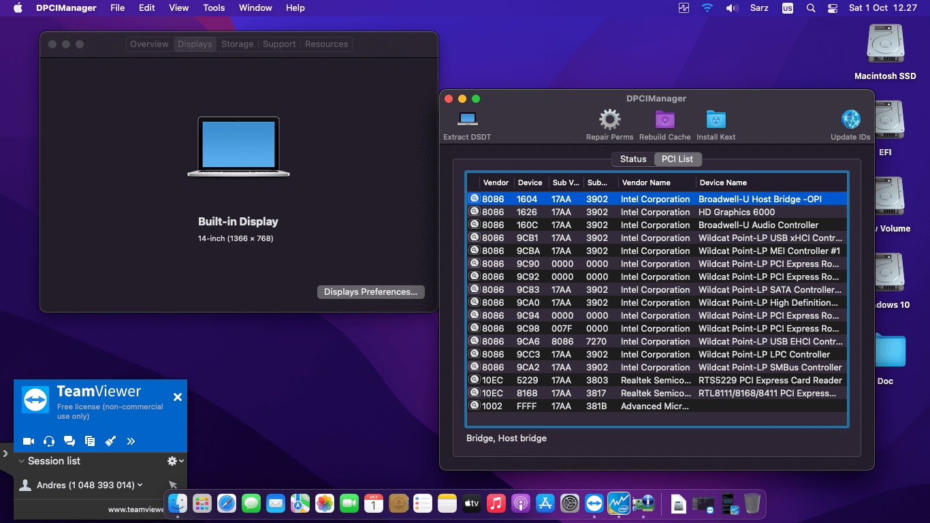Screen dimensions: 930x523
Task: Launch Safari from the dock
Action: click(x=227, y=504)
